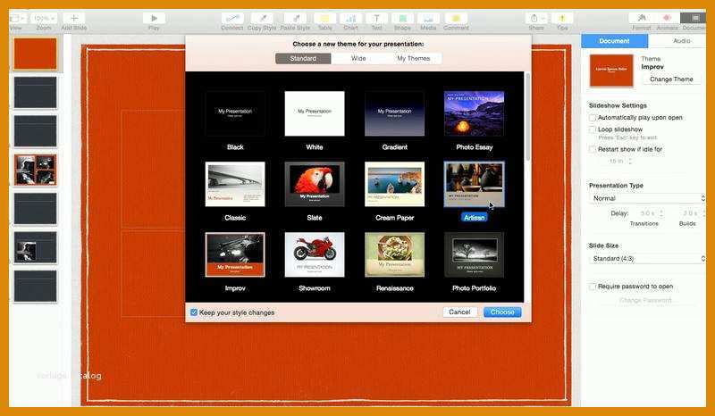Click the Choose button
The image size is (715, 416).
502,312
